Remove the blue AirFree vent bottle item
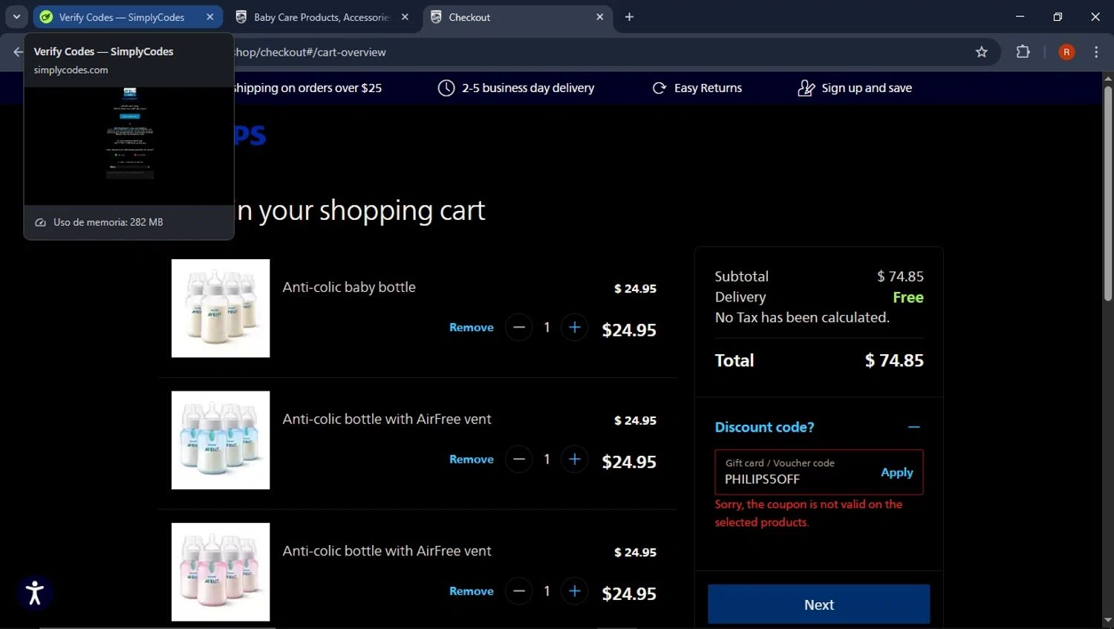The image size is (1114, 629). click(x=471, y=460)
